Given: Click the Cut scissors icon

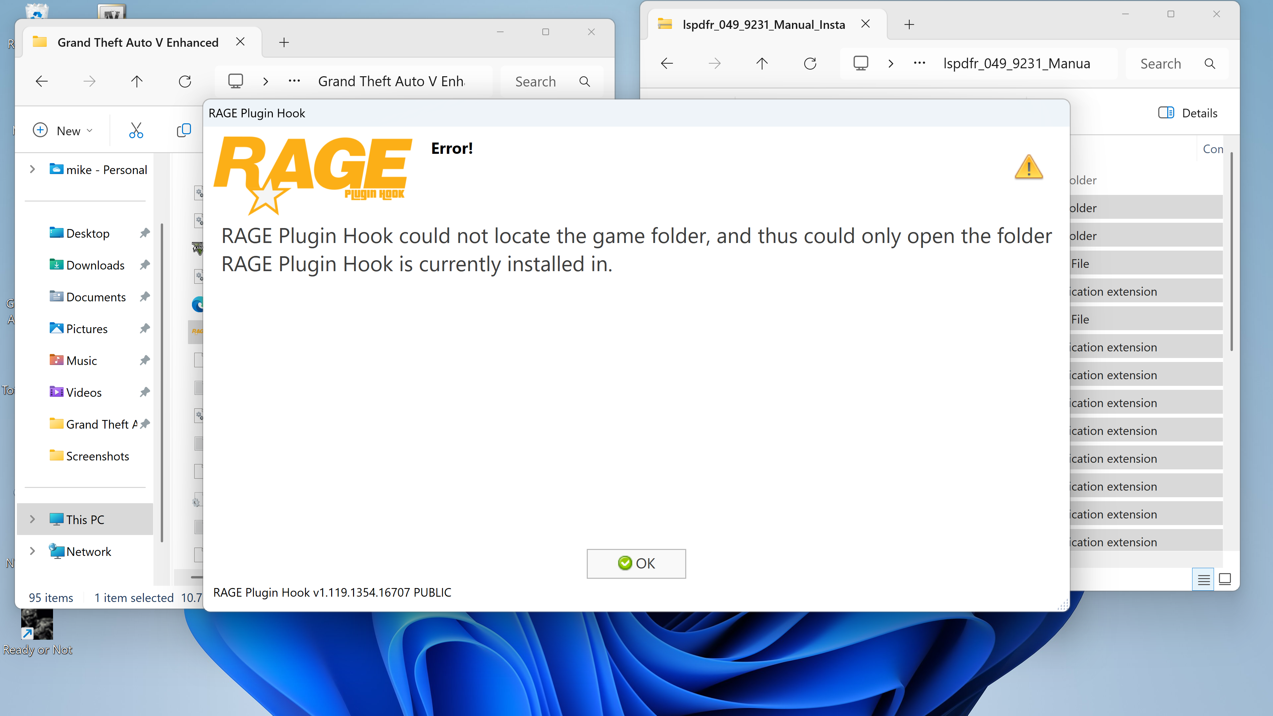Looking at the screenshot, I should click(136, 131).
